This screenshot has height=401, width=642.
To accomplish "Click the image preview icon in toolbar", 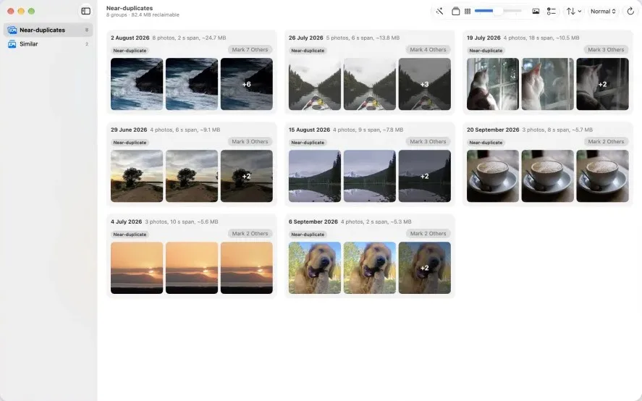I will click(536, 12).
